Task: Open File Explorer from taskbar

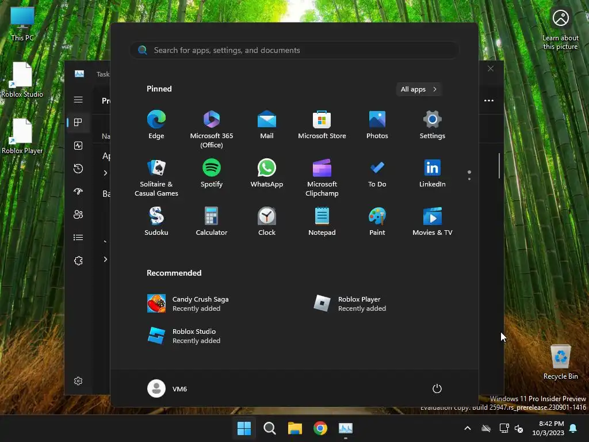Action: tap(295, 428)
